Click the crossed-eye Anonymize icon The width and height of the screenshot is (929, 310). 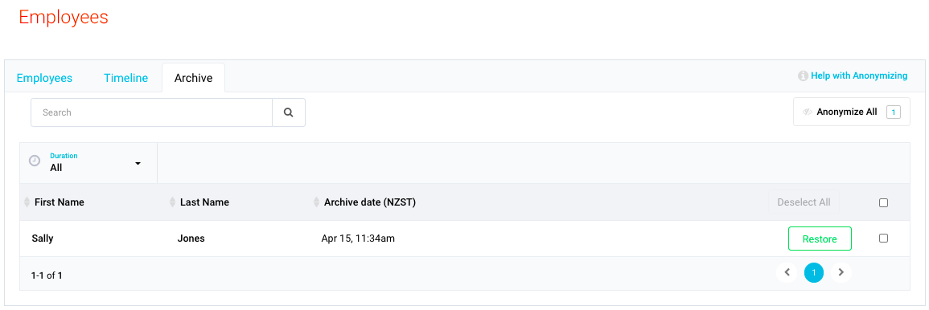point(807,112)
